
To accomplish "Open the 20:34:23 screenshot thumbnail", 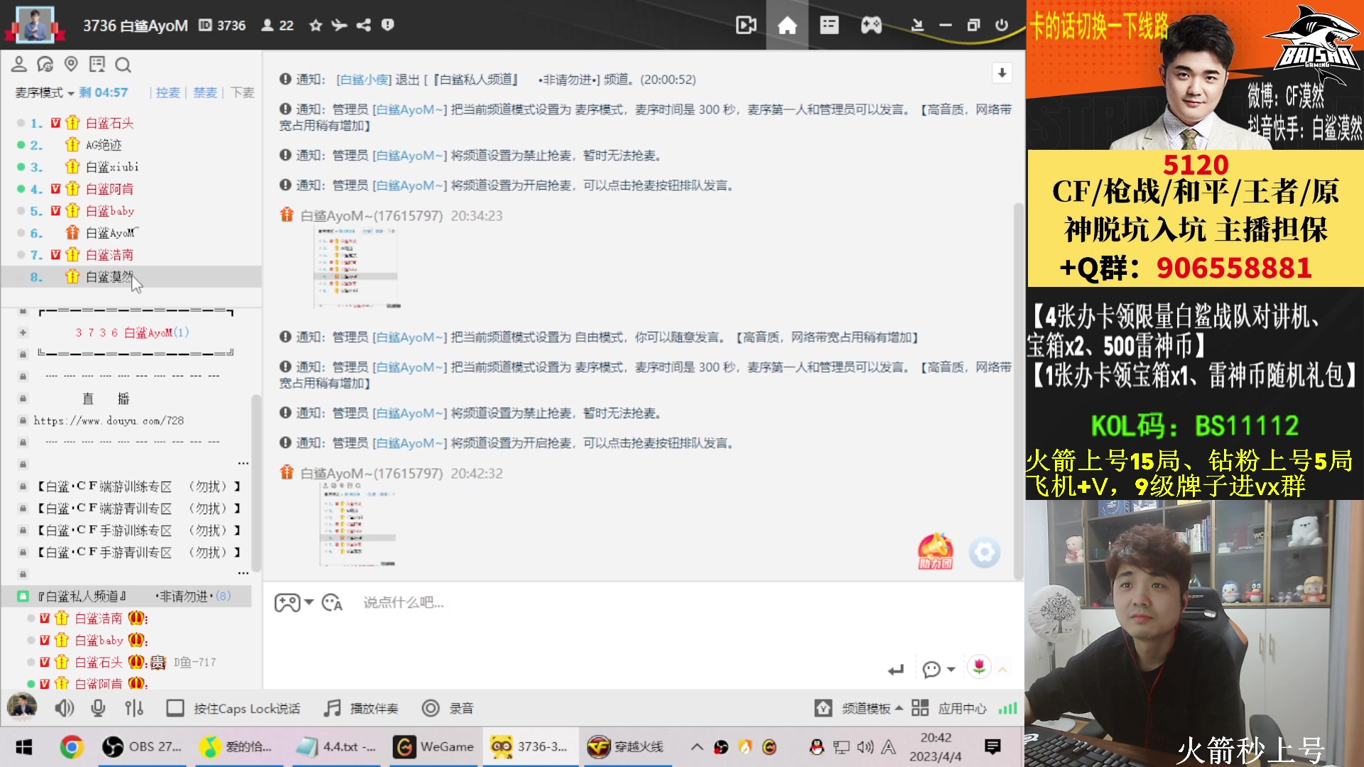I will click(357, 268).
